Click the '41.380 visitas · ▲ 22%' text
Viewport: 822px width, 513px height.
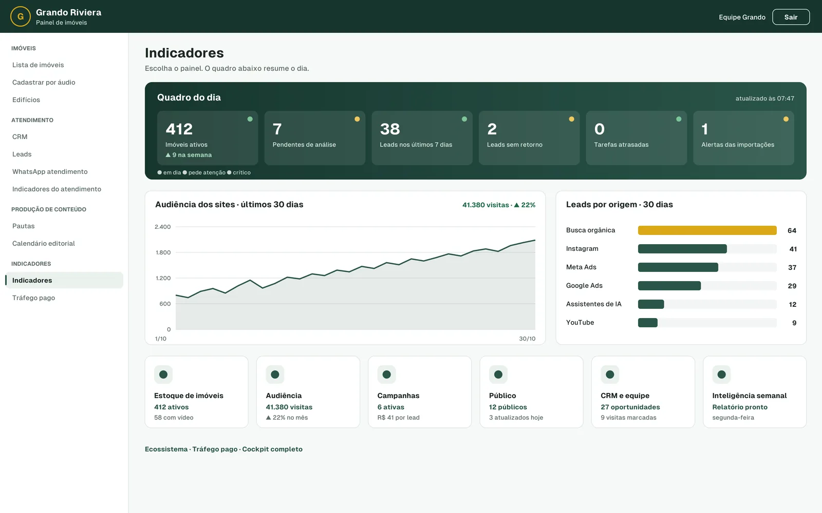499,205
